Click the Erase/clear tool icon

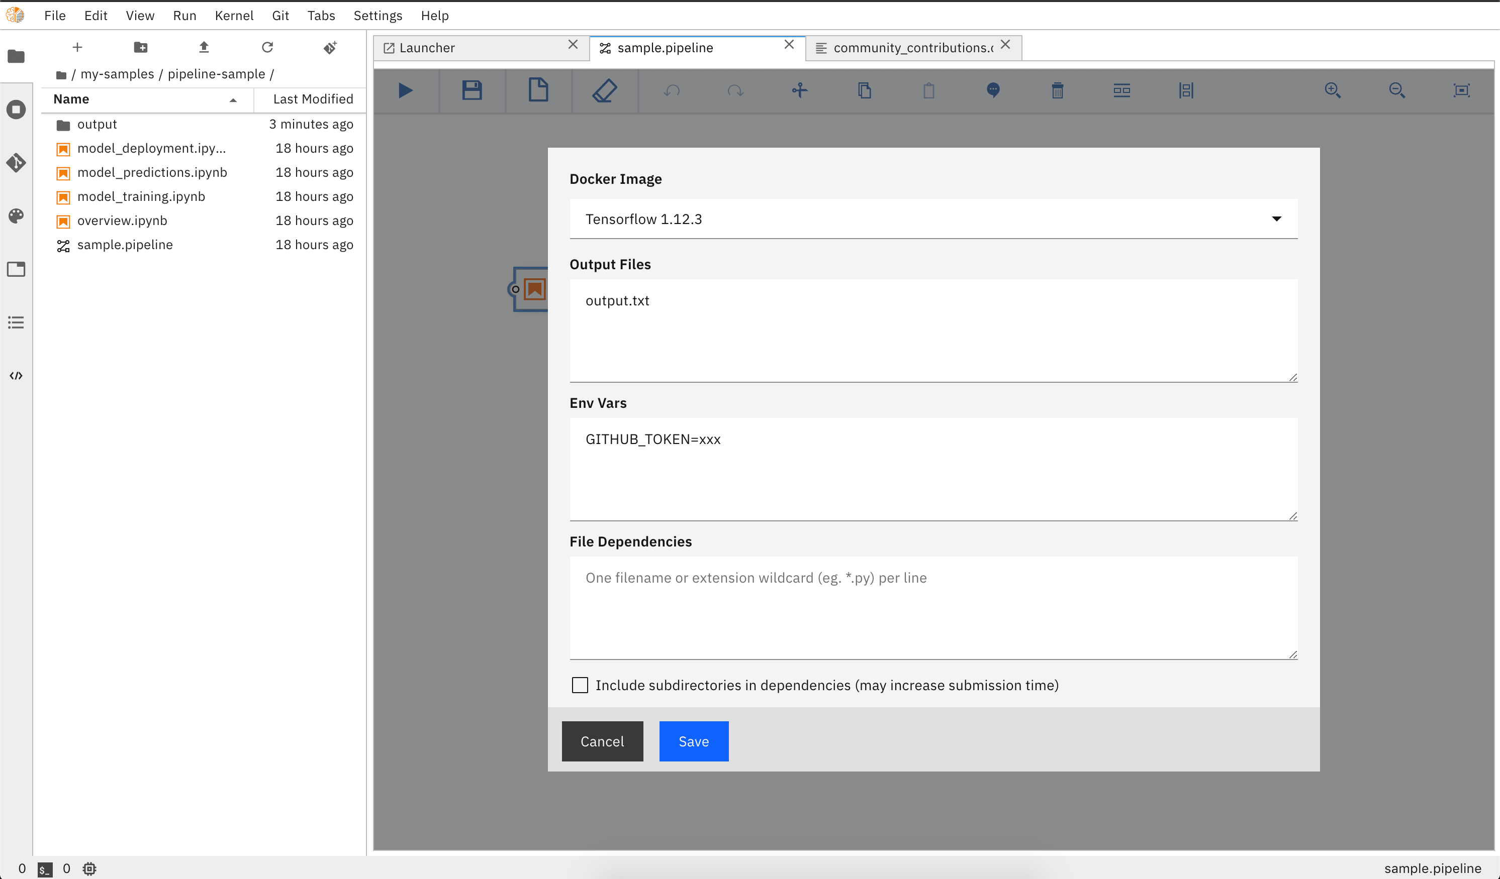(604, 90)
